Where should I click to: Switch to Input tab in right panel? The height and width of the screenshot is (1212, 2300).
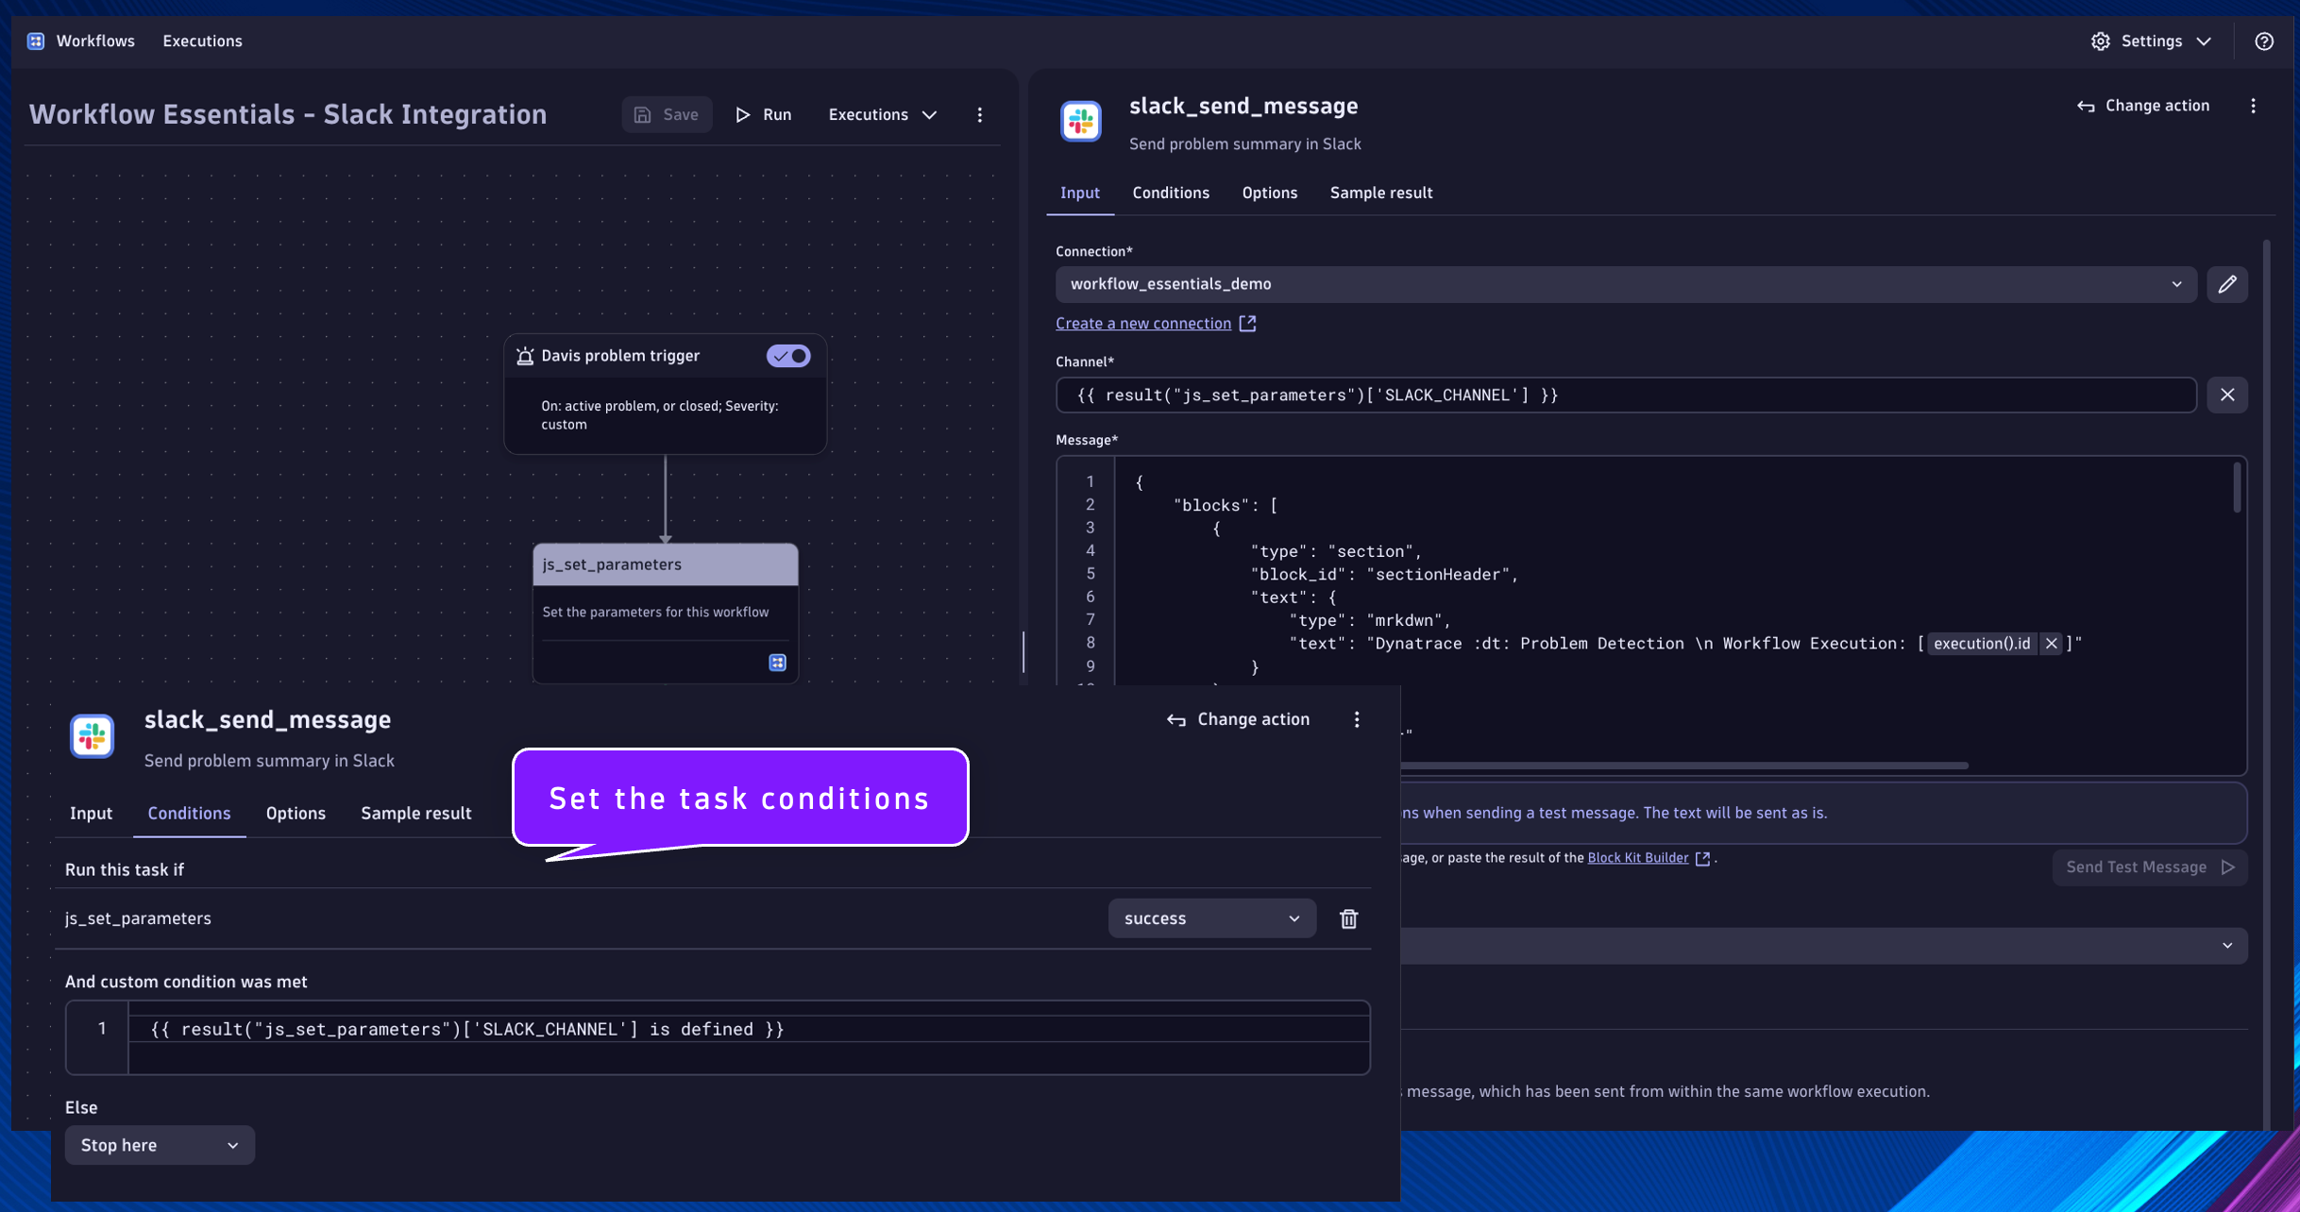click(1079, 193)
